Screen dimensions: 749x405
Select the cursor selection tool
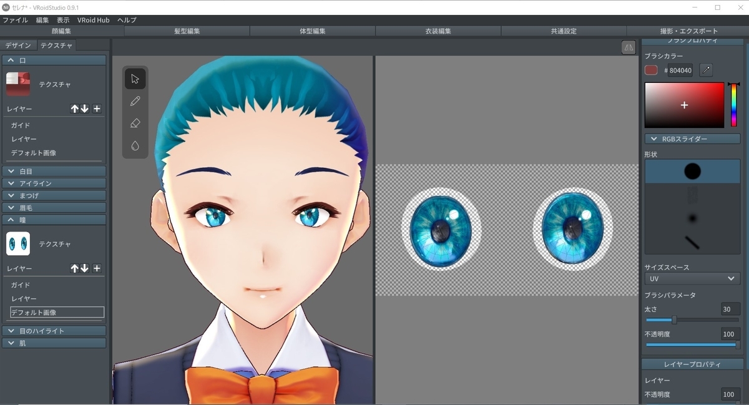pos(135,79)
